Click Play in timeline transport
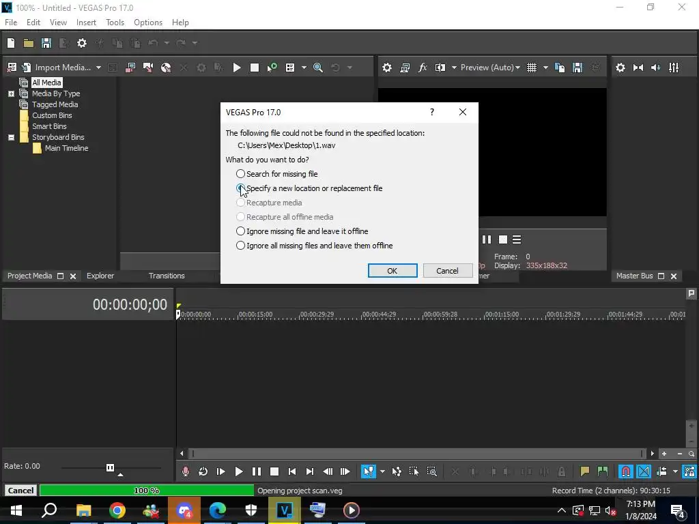This screenshot has width=699, height=524. 238,471
